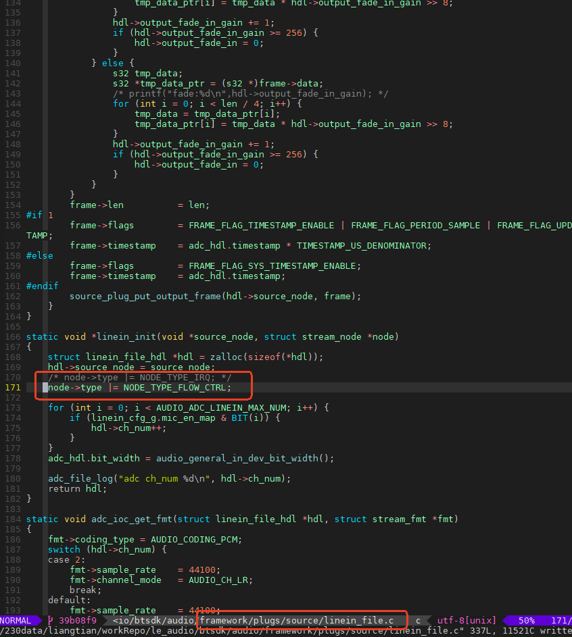This screenshot has height=637, width=572.
Task: Click the "#else" preprocessor directive
Action: [39, 255]
